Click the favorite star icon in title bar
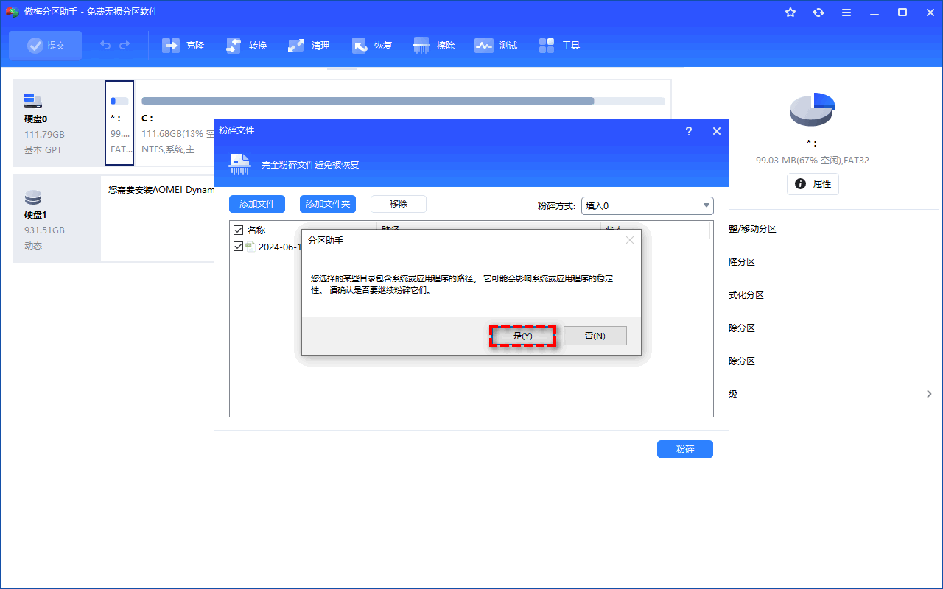 pos(790,13)
